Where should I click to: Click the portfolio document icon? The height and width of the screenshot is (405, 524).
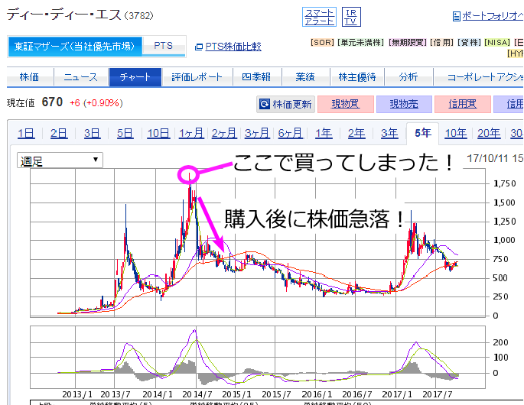(456, 16)
